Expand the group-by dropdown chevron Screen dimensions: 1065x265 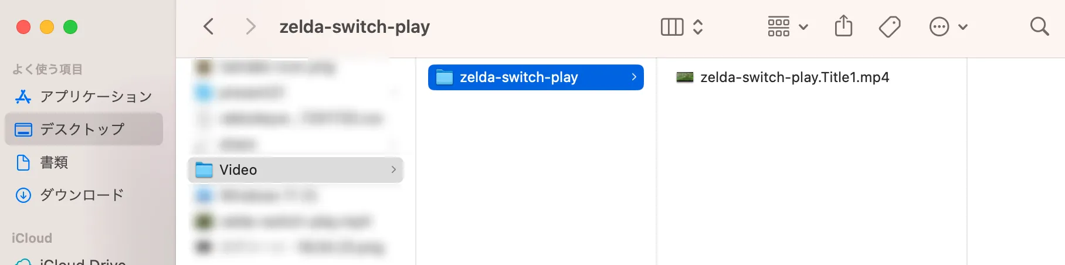803,27
